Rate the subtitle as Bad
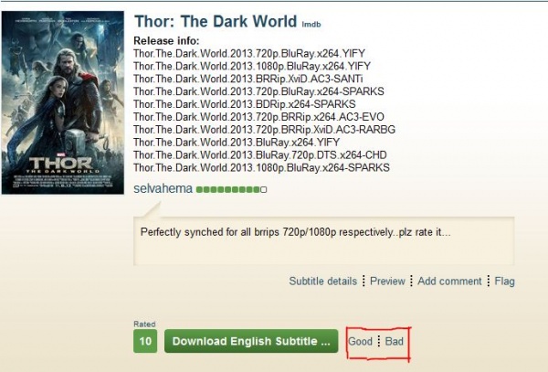Screen dimensions: 548x372 coord(395,341)
